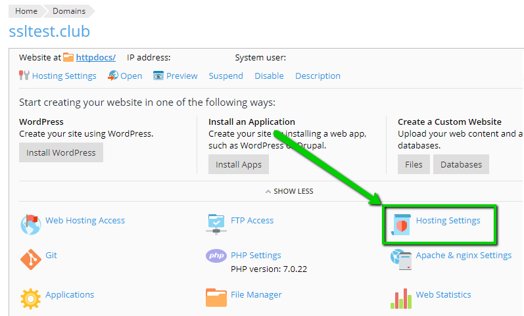Open the Files button under Custom Website
This screenshot has width=524, height=316.
coord(414,164)
